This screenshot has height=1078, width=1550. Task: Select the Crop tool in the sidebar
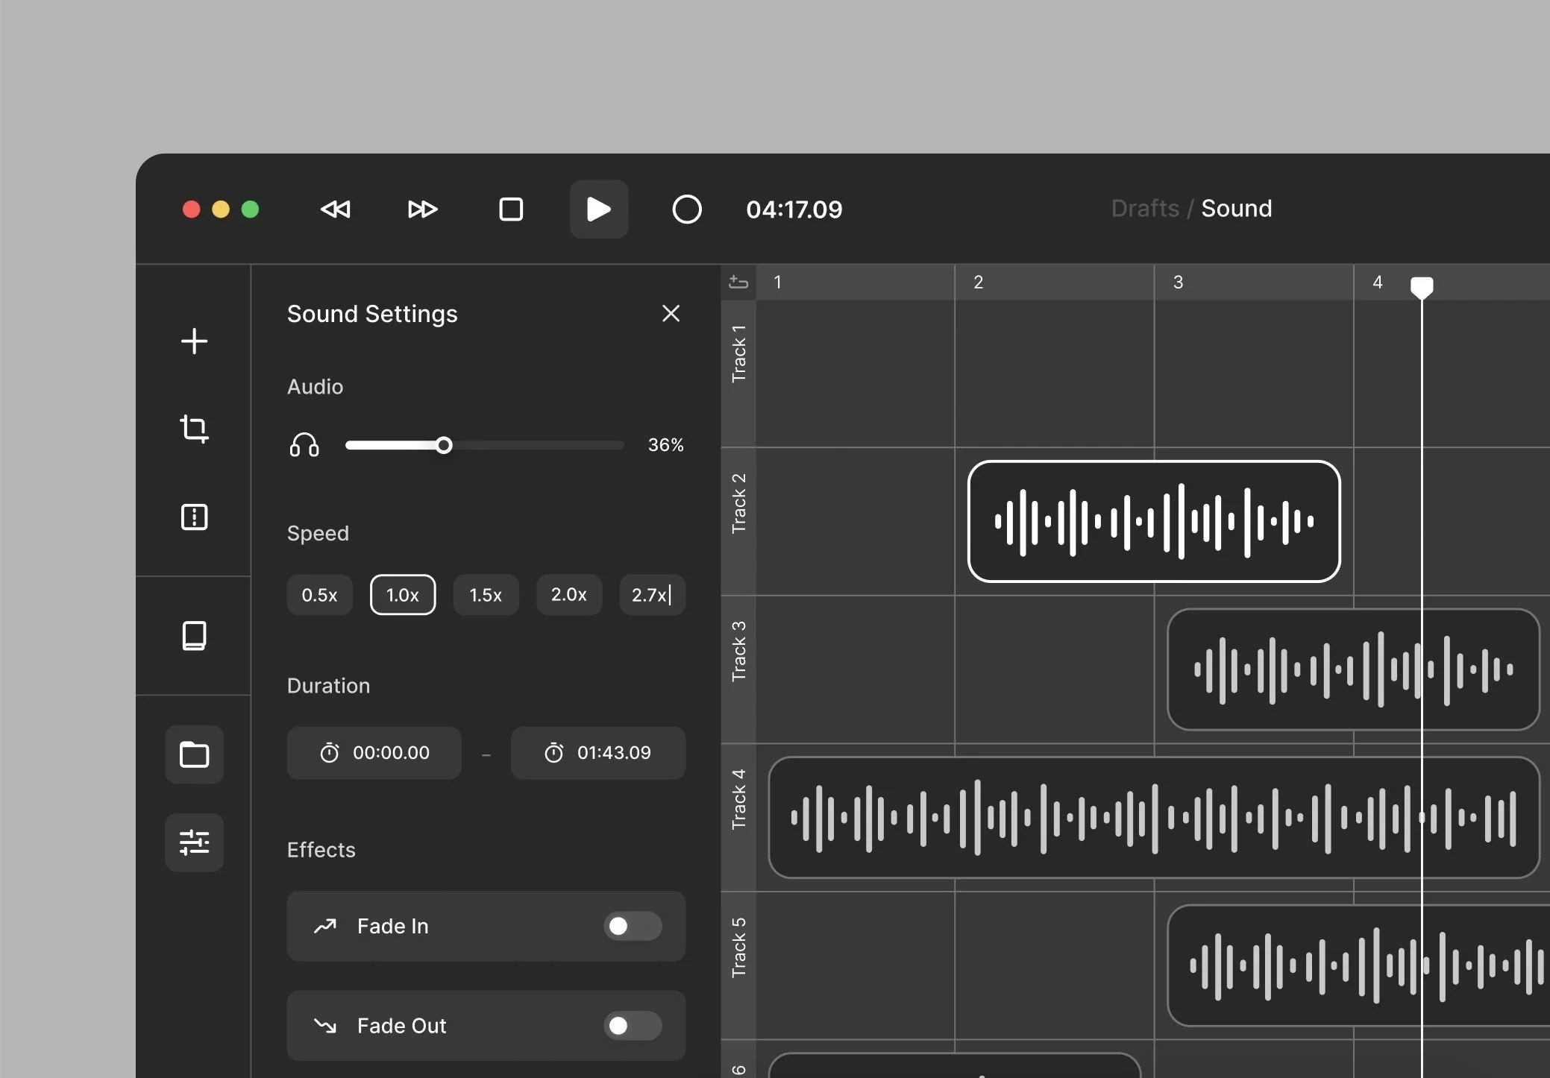pos(193,429)
